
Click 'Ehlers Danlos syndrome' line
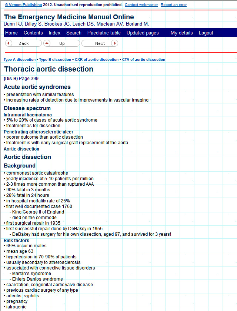tap(36, 279)
